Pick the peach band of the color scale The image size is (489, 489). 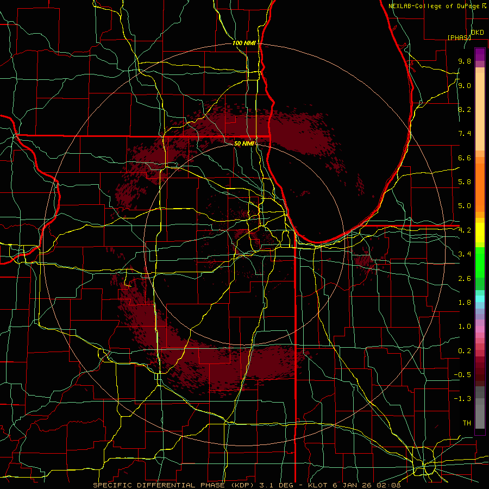pos(480,111)
